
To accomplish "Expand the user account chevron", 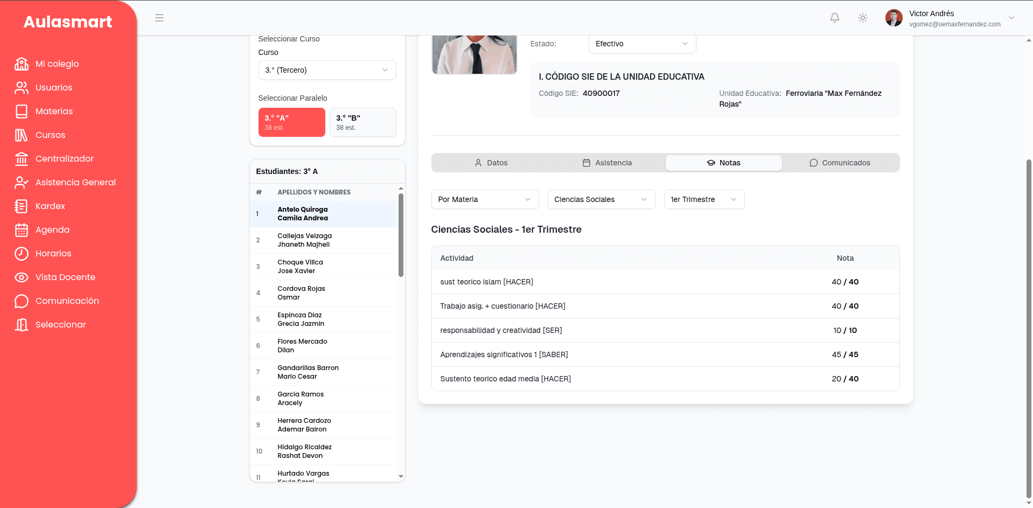I will tap(1011, 18).
